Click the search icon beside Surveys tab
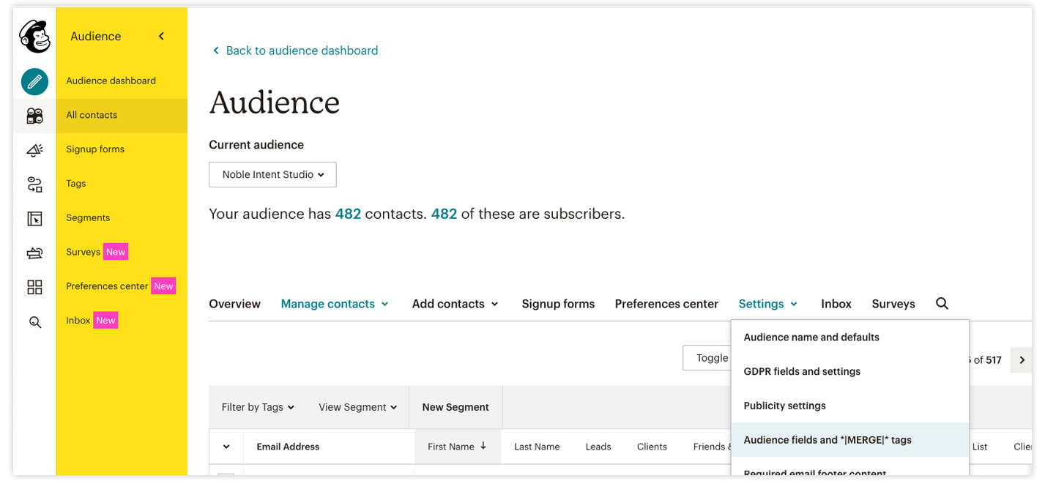1045x481 pixels. [942, 304]
